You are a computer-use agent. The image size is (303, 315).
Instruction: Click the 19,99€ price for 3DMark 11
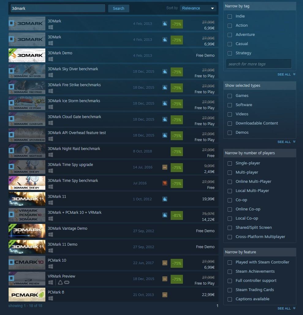click(208, 199)
